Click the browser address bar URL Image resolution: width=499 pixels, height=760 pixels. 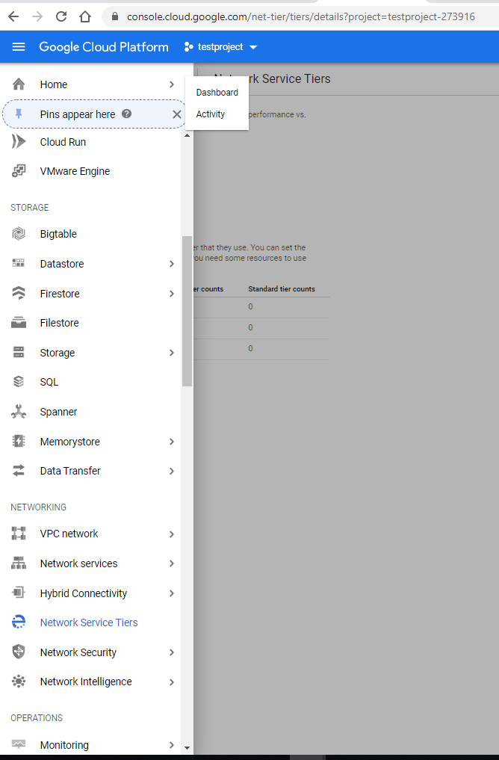click(301, 16)
